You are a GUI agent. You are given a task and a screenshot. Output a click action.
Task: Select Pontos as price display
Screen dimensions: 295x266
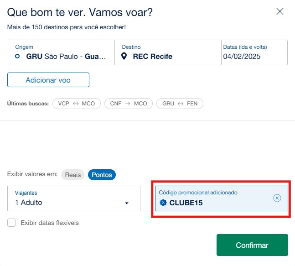tap(102, 175)
